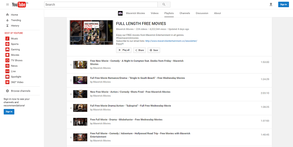Image resolution: width=293 pixels, height=147 pixels.
Task: Click the Trending flame icon
Action: (x=7, y=20)
